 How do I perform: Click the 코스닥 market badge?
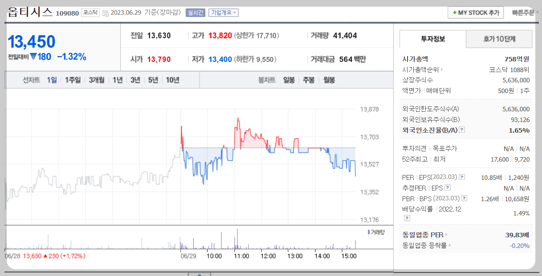(x=90, y=12)
